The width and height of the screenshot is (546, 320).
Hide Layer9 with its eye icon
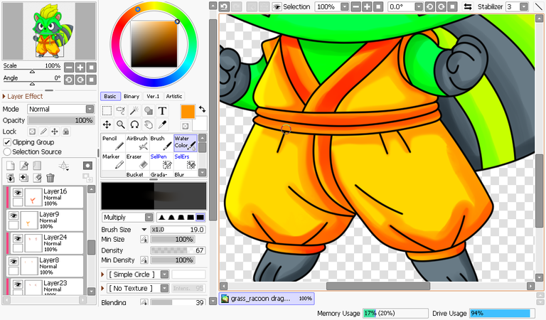pos(14,215)
